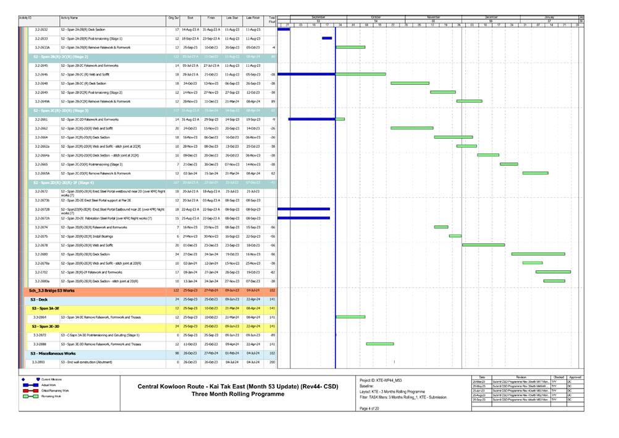This screenshot has width=619, height=438.
Task: Select activity 3.2-2633A Remove Falsework & Formwork
Action: (95, 47)
